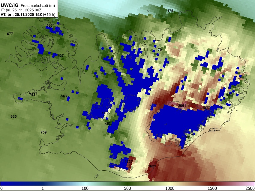Click the color scale at 1000

pyautogui.click(x=170, y=184)
